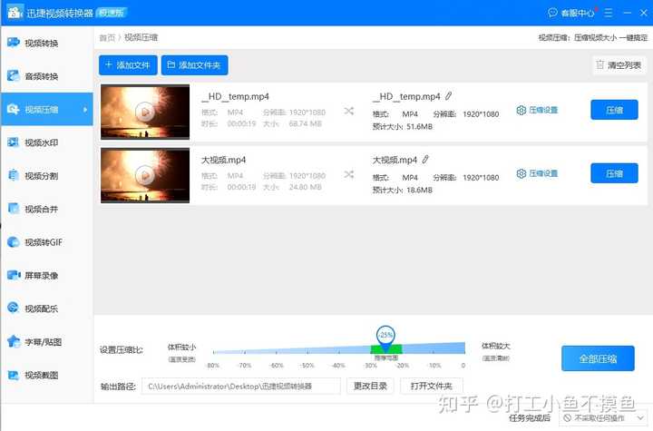
Task: Click the -25% compression ratio slider handle
Action: (385, 337)
